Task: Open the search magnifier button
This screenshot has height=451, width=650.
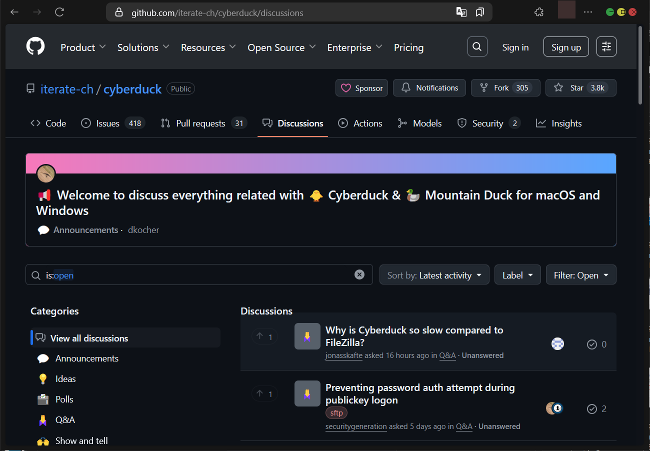Action: pos(477,47)
